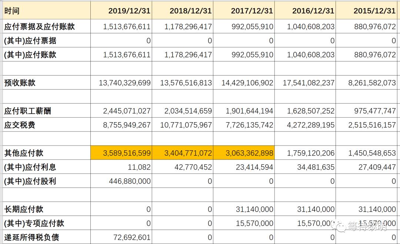Select the 应付职工薪酬 row label
400x244 pixels.
click(x=28, y=111)
